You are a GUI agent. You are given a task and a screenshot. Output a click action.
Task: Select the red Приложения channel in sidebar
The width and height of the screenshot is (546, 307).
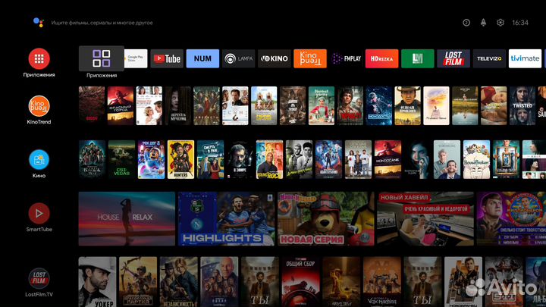point(39,58)
